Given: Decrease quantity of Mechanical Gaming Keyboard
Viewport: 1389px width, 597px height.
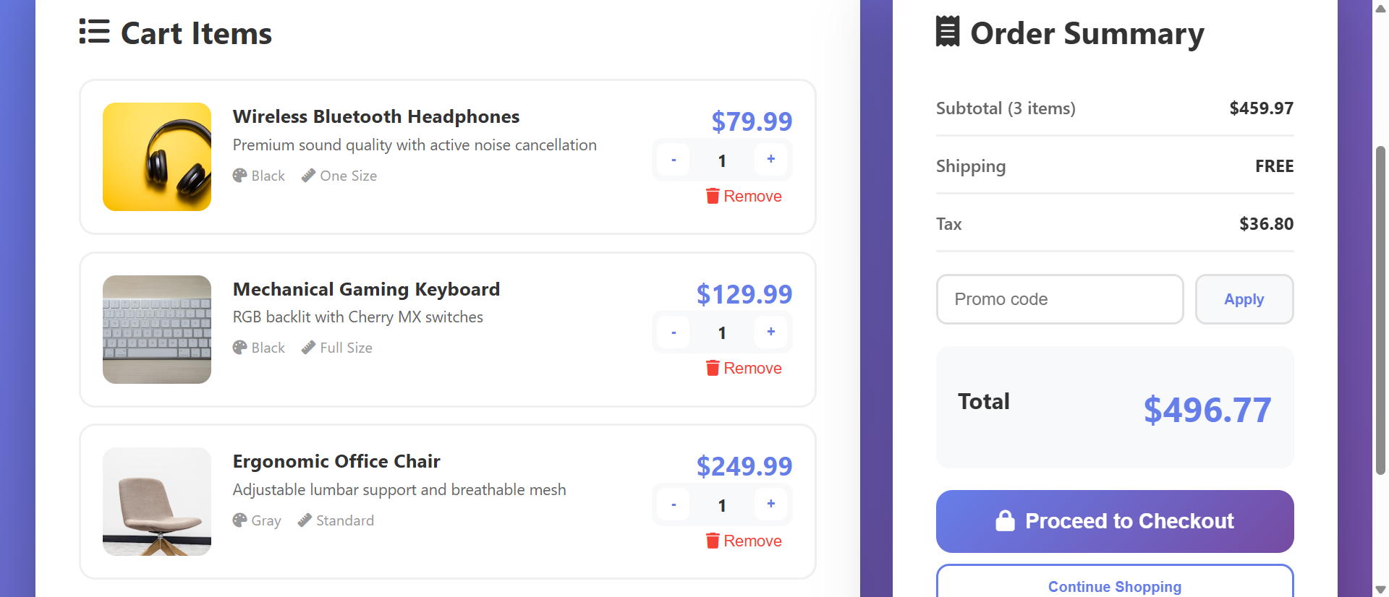Looking at the screenshot, I should (673, 332).
